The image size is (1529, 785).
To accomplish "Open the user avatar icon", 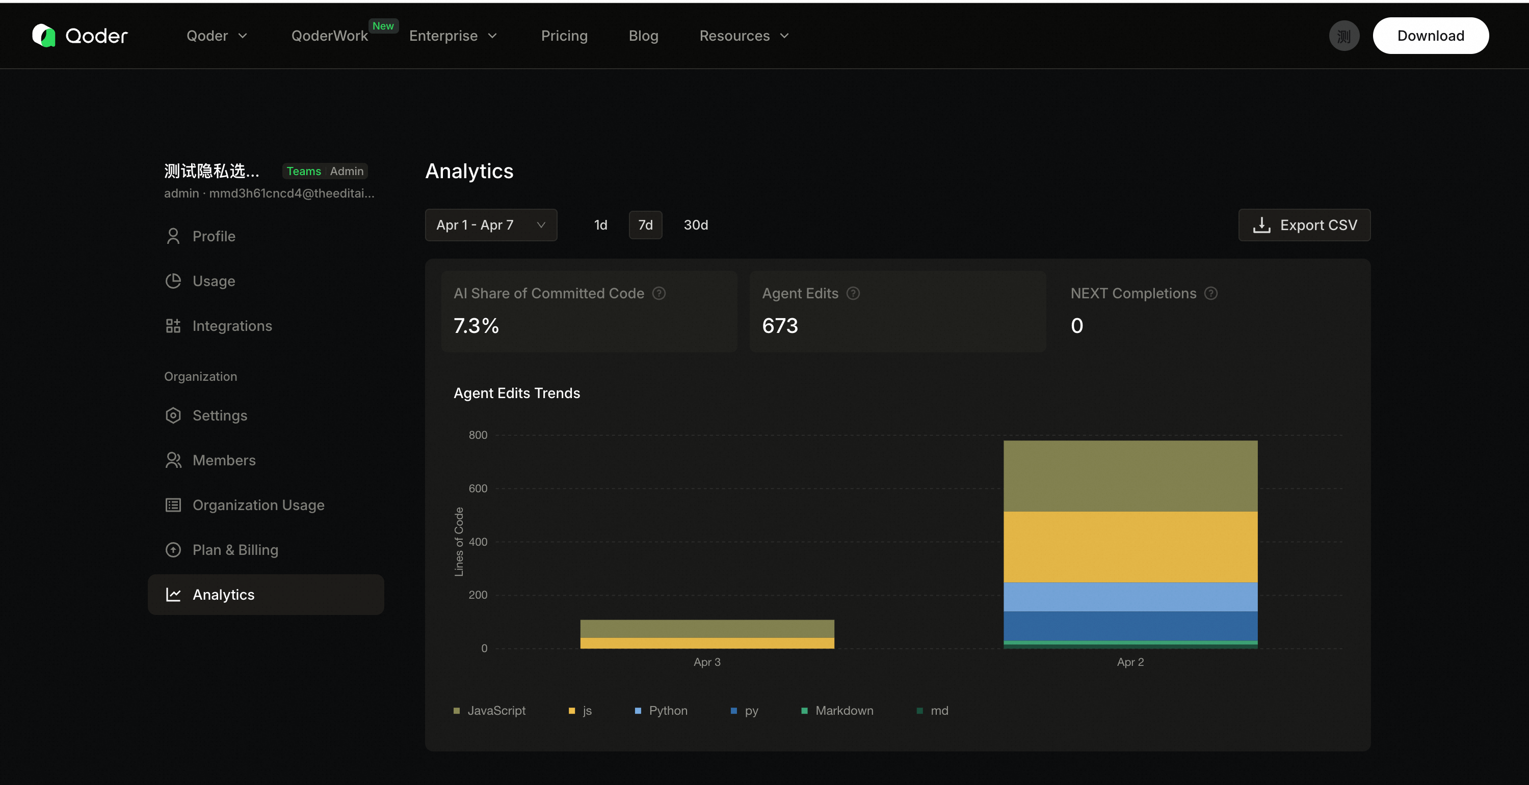I will (1344, 36).
